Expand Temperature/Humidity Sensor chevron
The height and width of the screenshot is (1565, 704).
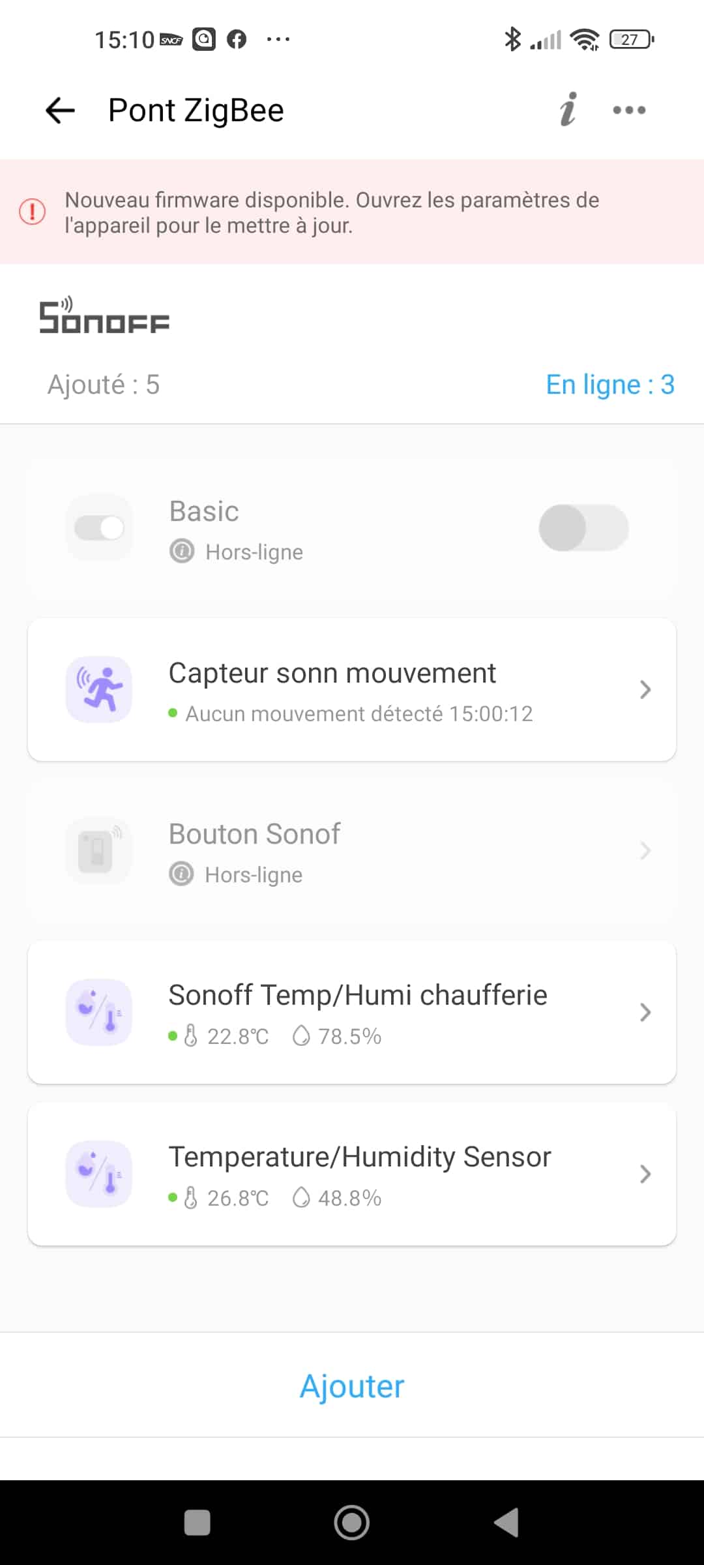point(645,1174)
